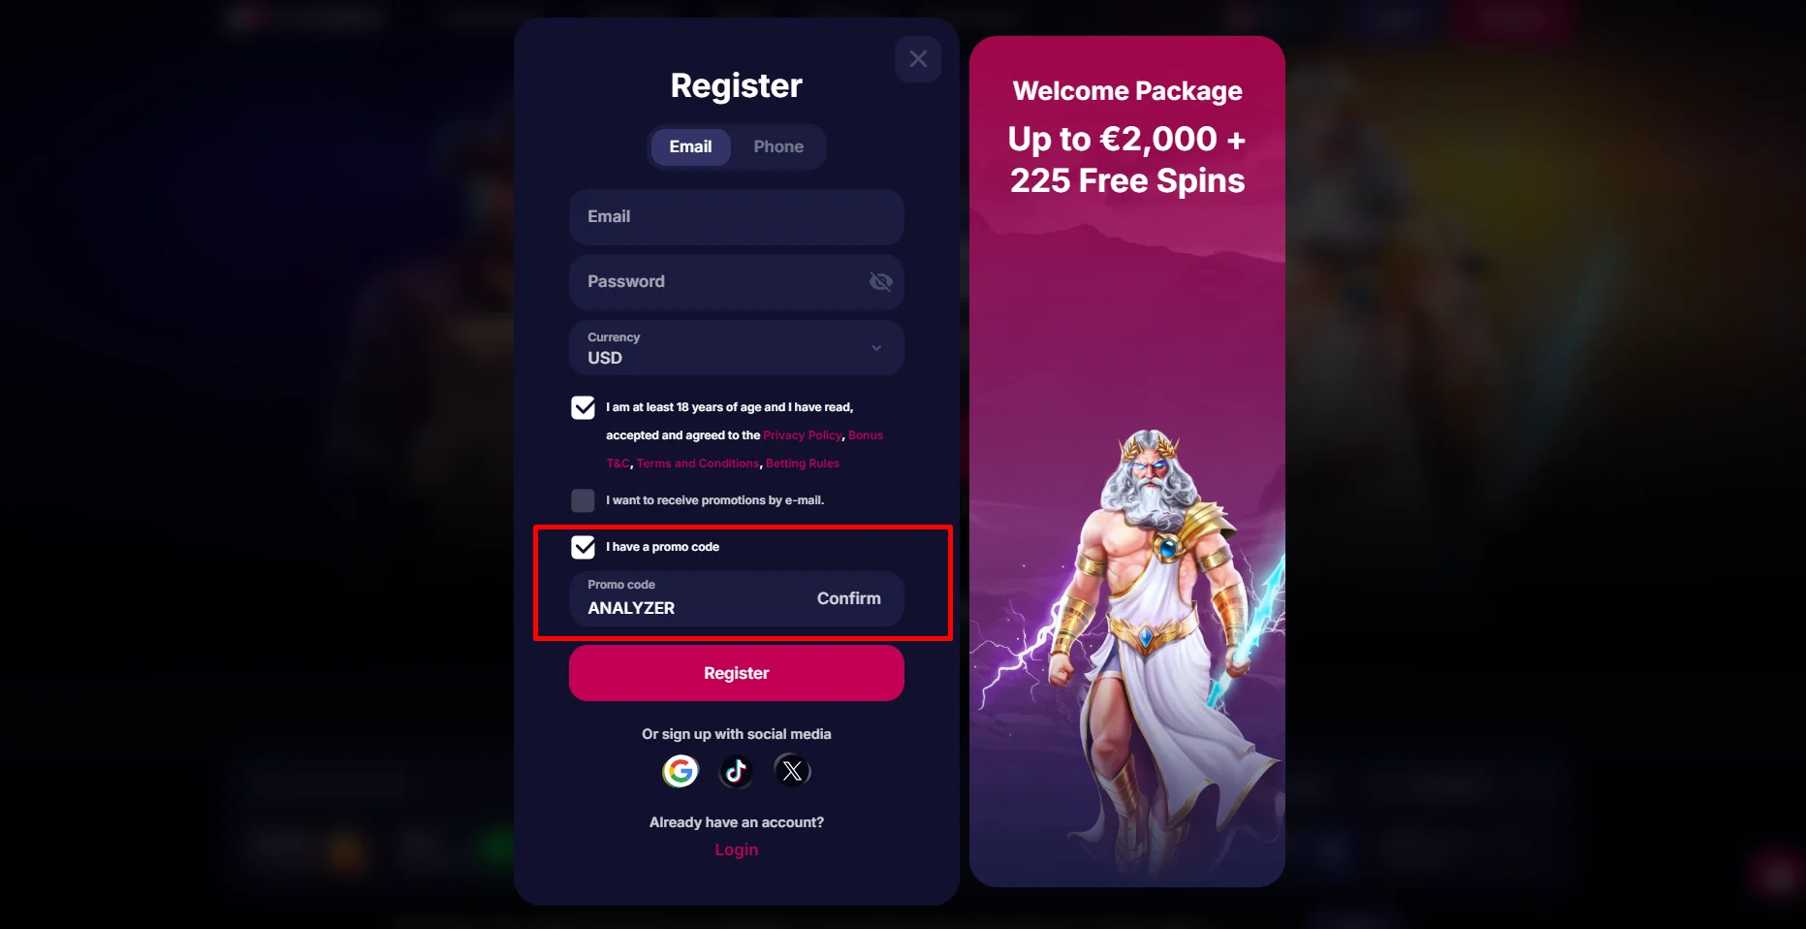
Task: Open the Login link
Action: [x=737, y=849]
